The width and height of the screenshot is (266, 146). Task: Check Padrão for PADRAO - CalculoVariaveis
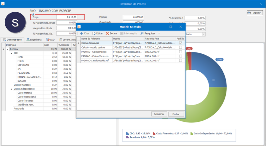181,56
